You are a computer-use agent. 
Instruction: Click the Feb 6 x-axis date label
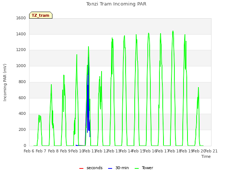point(29,151)
